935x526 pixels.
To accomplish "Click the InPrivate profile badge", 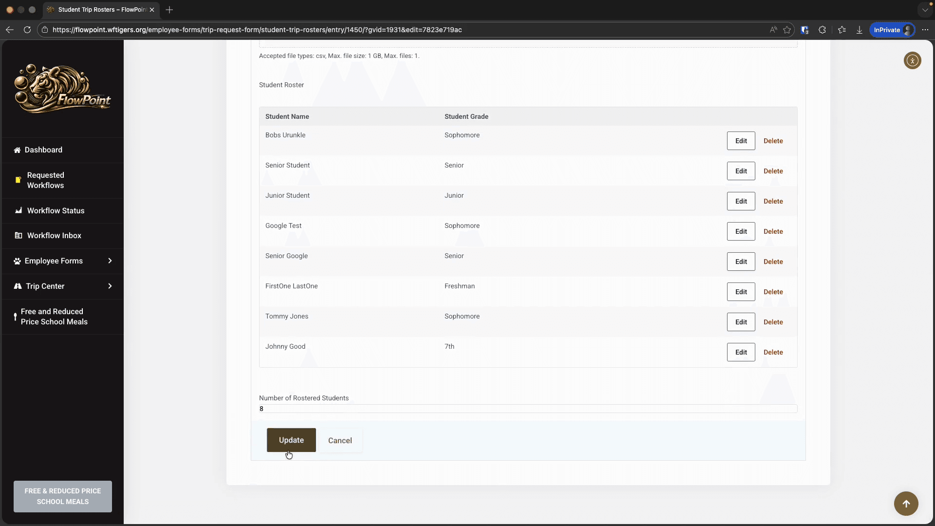I will (892, 30).
